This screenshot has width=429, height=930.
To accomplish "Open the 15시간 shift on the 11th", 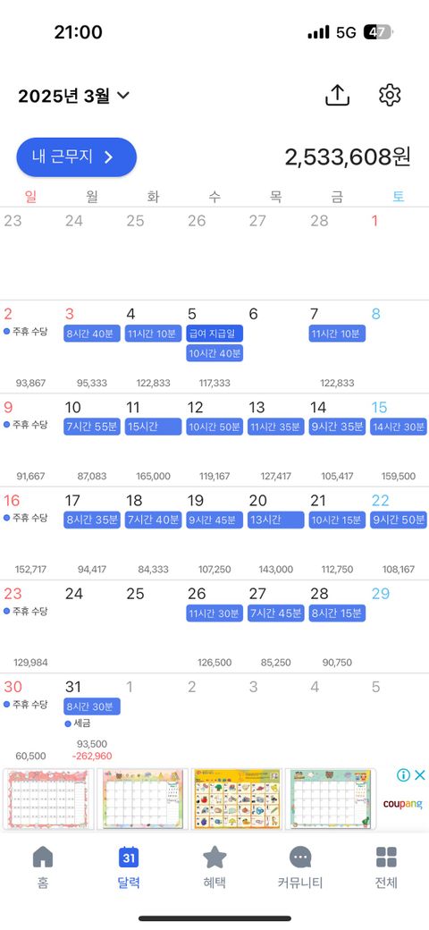I will coord(153,427).
